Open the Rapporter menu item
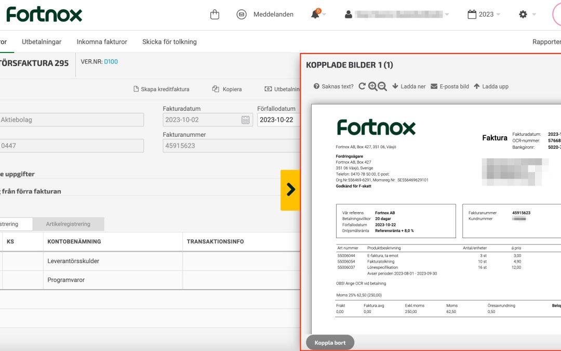 click(546, 42)
